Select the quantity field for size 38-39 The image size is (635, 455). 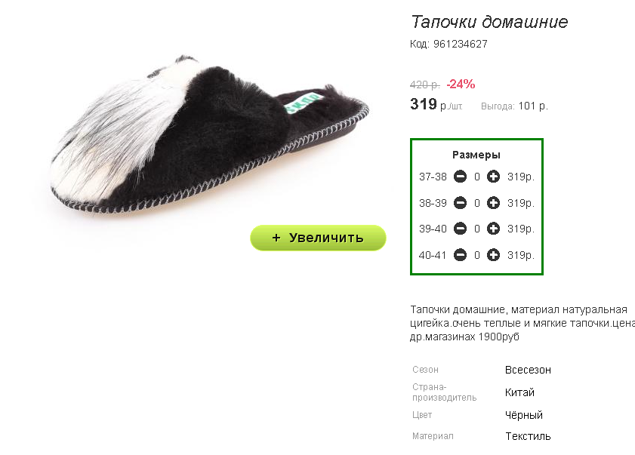[477, 203]
